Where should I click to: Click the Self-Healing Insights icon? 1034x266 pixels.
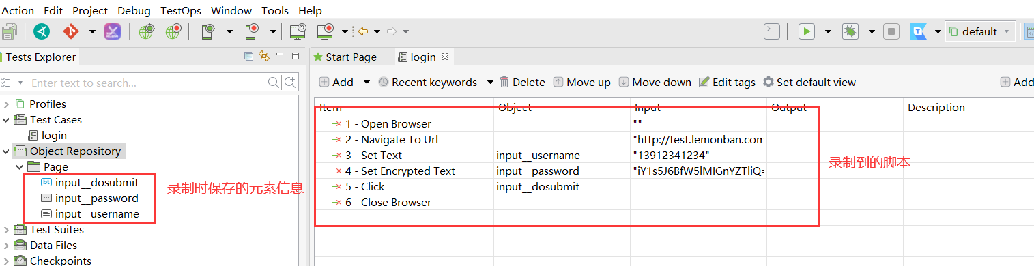point(112,31)
